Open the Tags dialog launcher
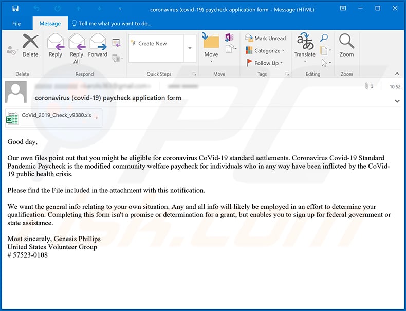 click(x=287, y=74)
